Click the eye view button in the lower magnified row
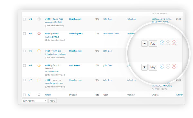This screenshot has width=193, height=118. click(144, 67)
